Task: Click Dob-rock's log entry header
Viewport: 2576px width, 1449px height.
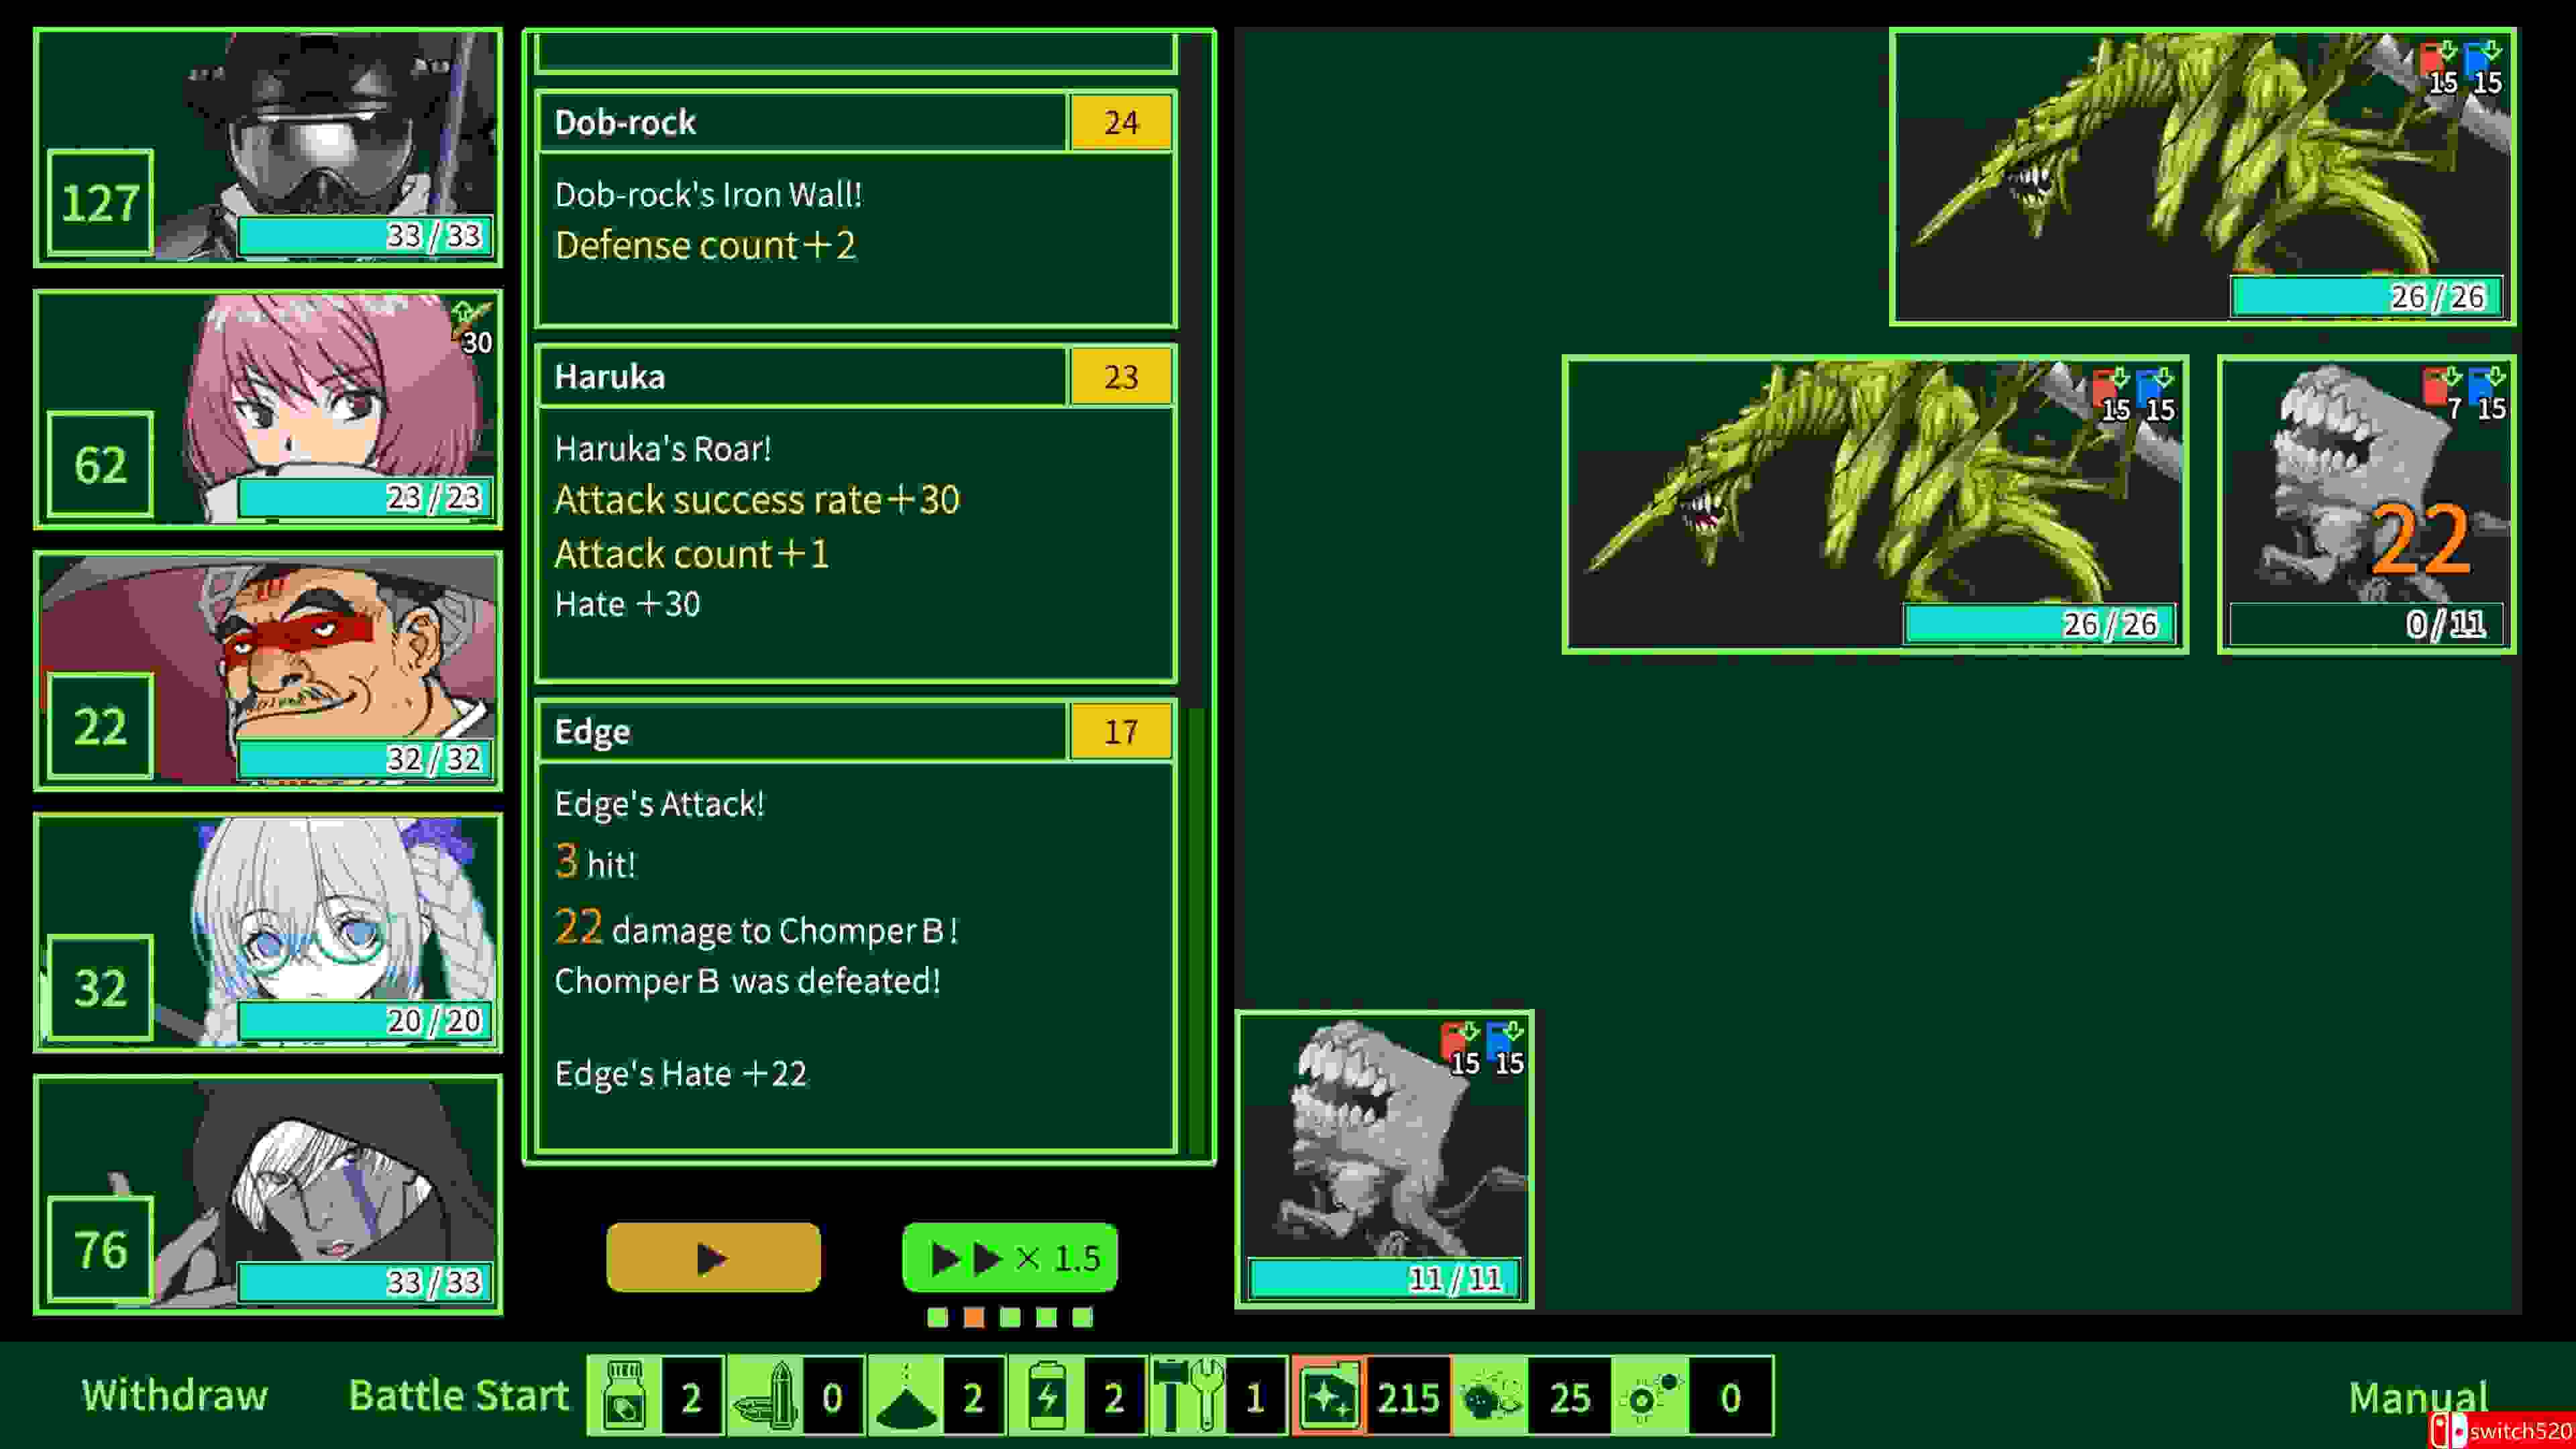Action: [800, 122]
